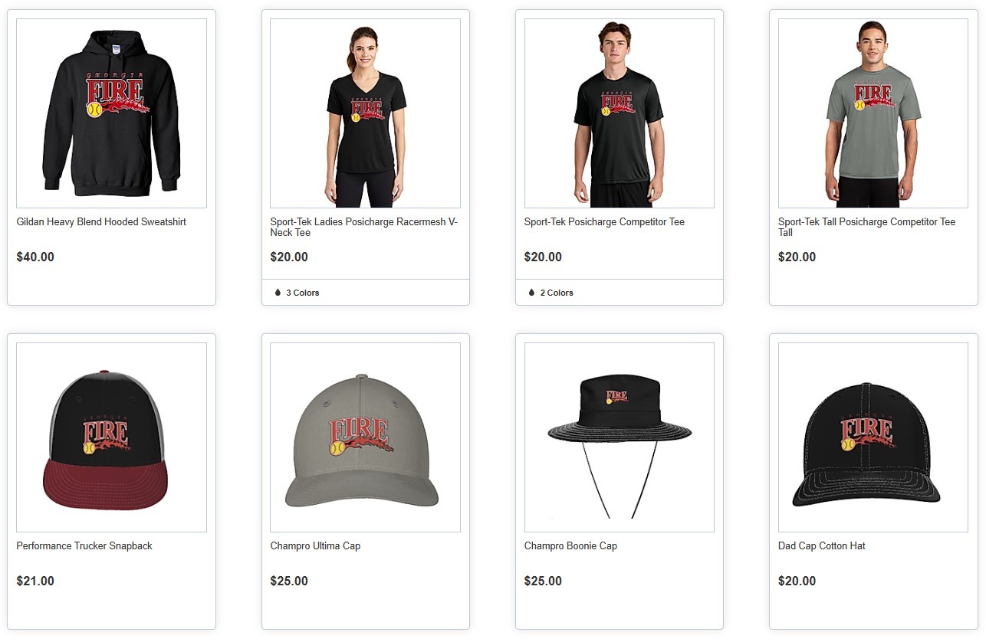Image resolution: width=986 pixels, height=642 pixels.
Task: Select Performance Trucker Snapback title
Action: pos(84,546)
